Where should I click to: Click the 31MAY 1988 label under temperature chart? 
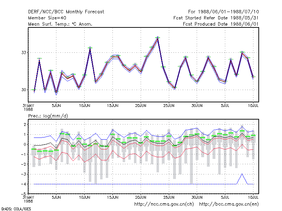click(x=28, y=107)
